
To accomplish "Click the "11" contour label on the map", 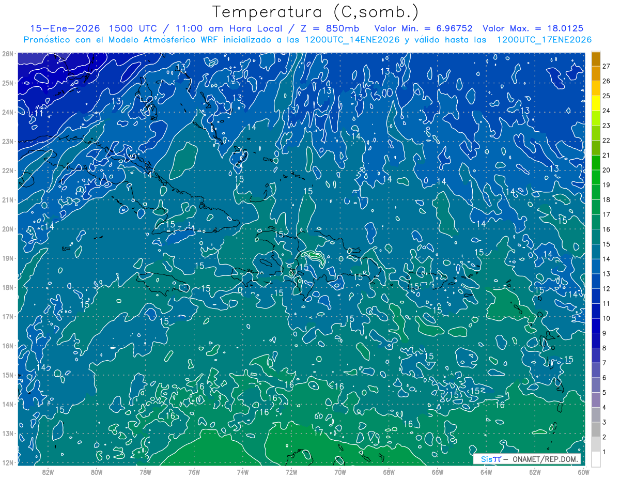I will pos(39,113).
